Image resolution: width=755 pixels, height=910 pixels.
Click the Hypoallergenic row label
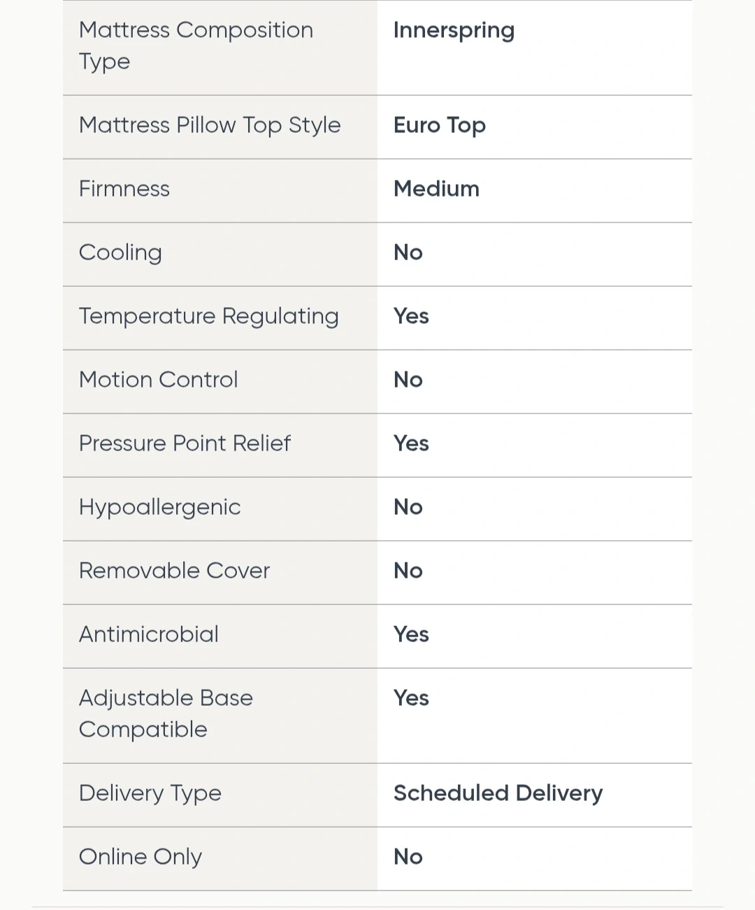coord(159,507)
